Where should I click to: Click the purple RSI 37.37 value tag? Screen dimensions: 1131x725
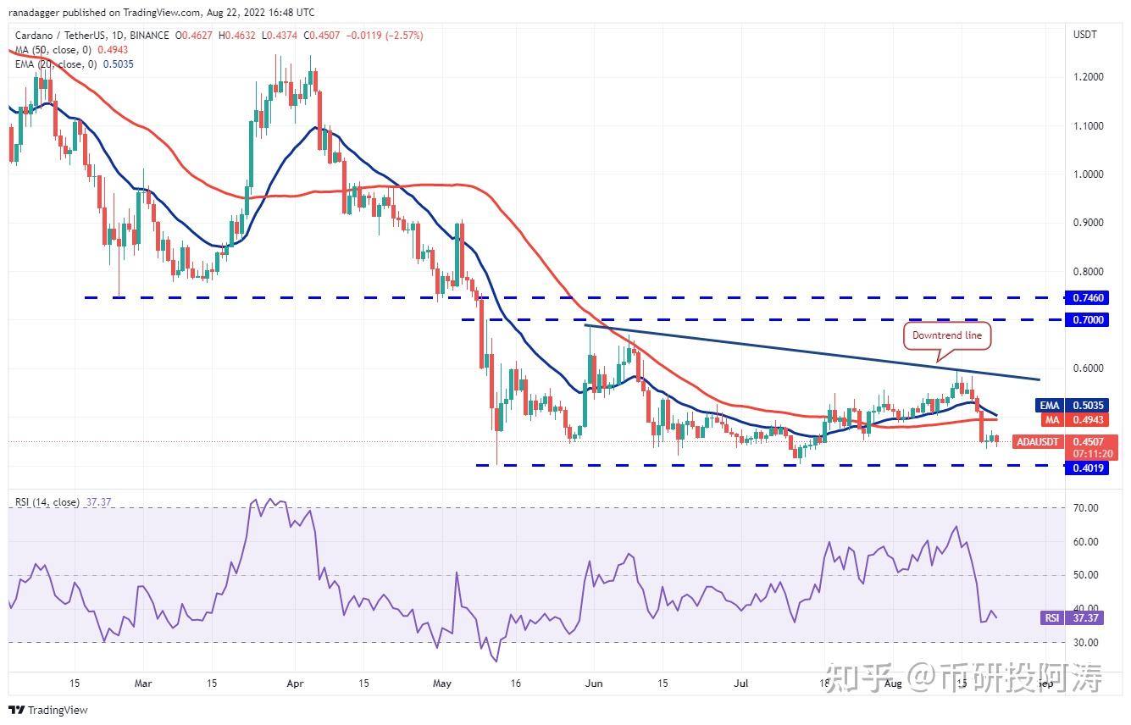click(x=1063, y=618)
